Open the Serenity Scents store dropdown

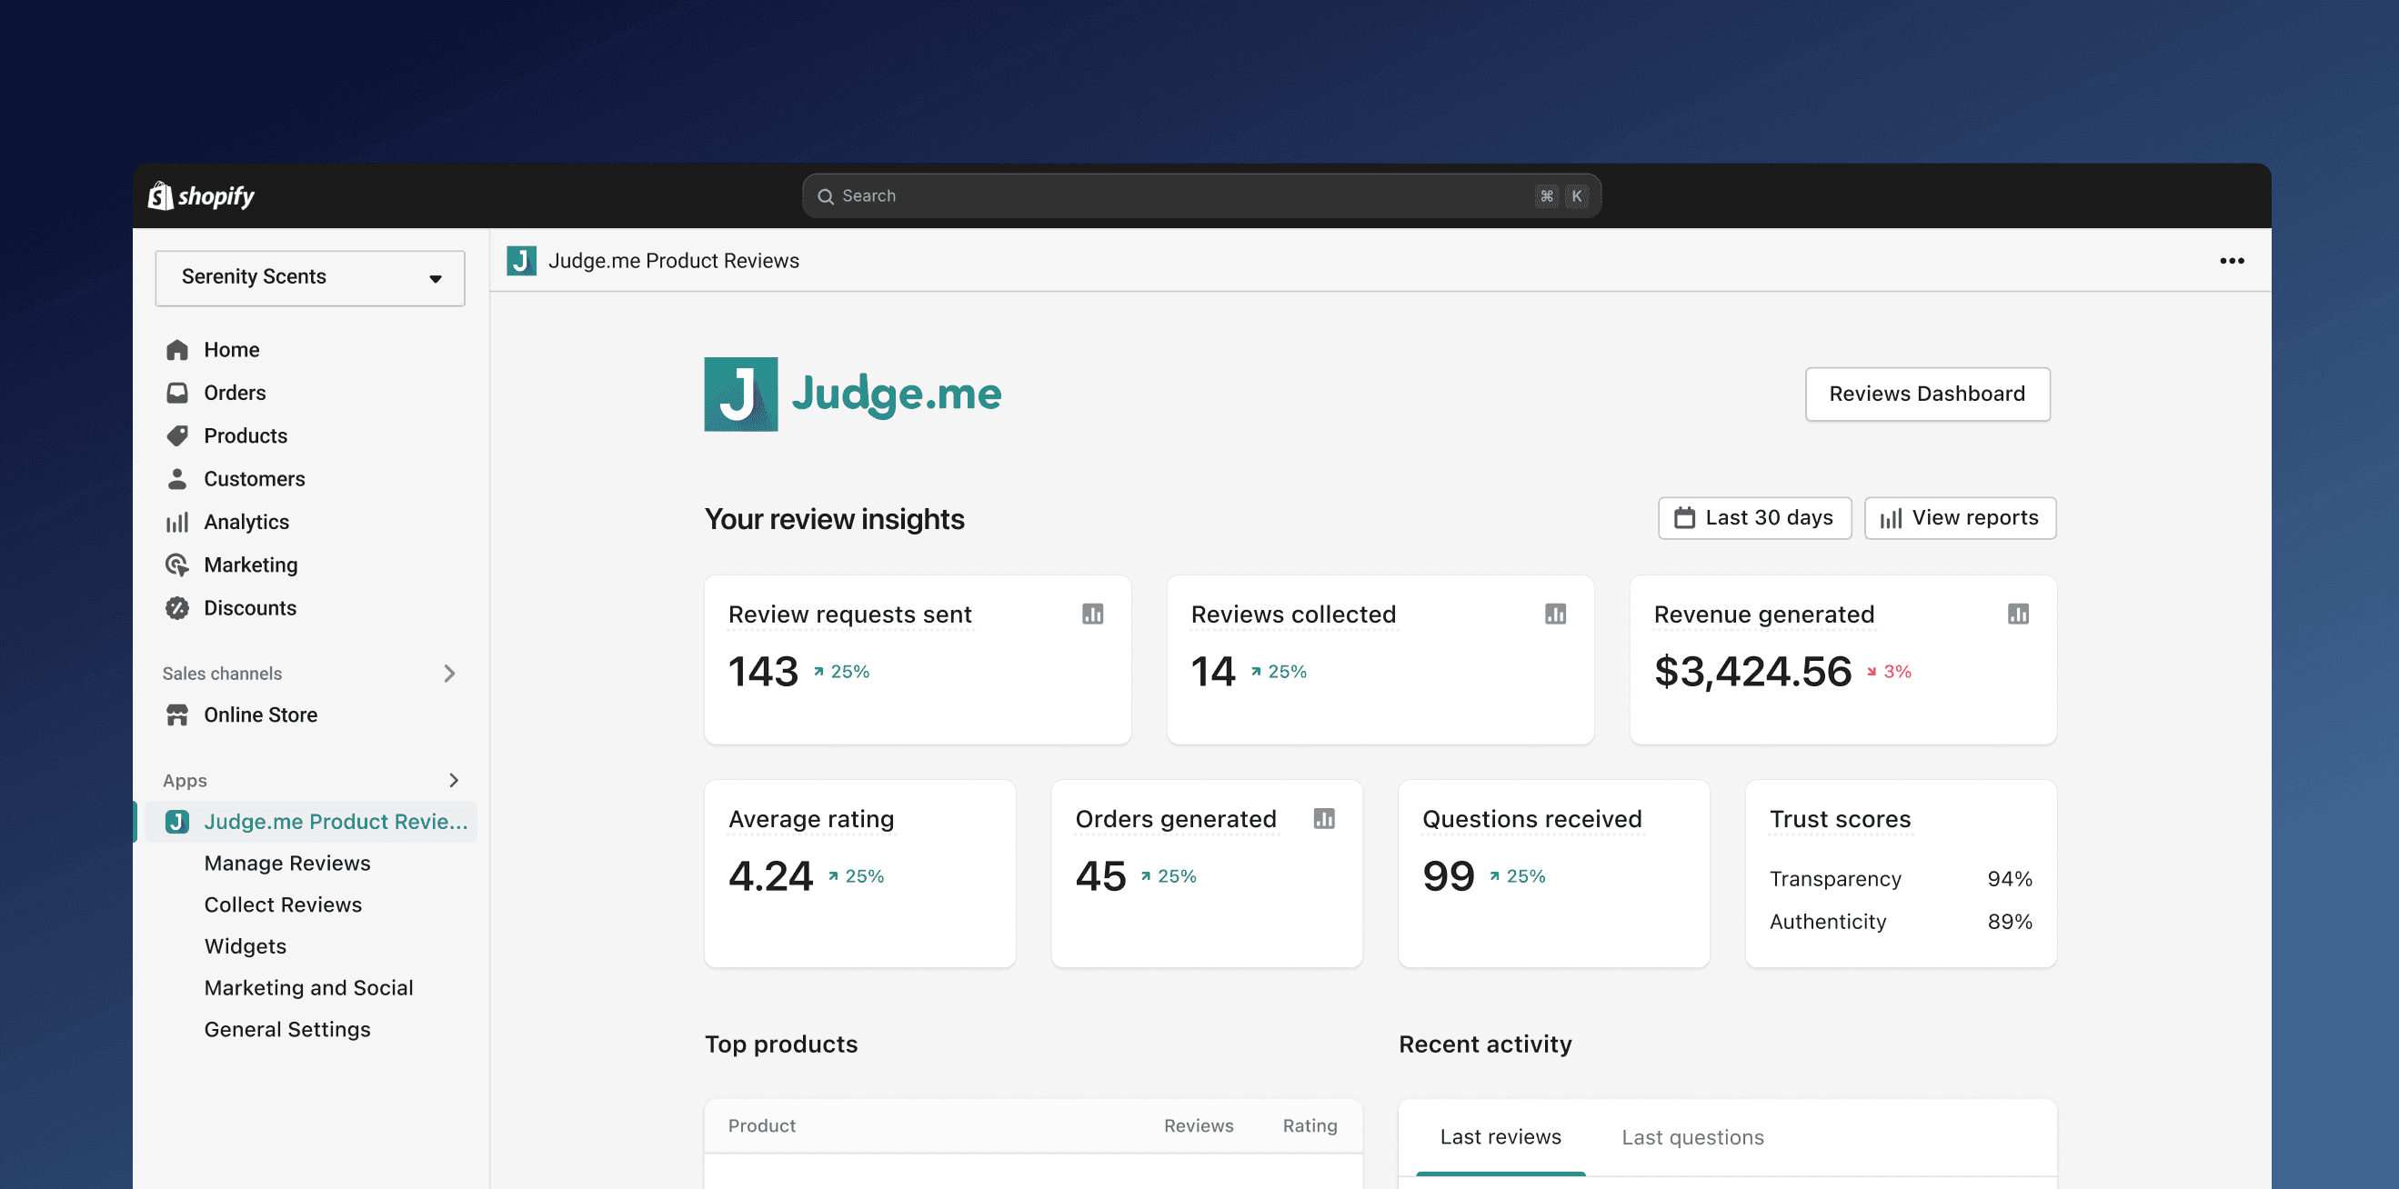[310, 277]
